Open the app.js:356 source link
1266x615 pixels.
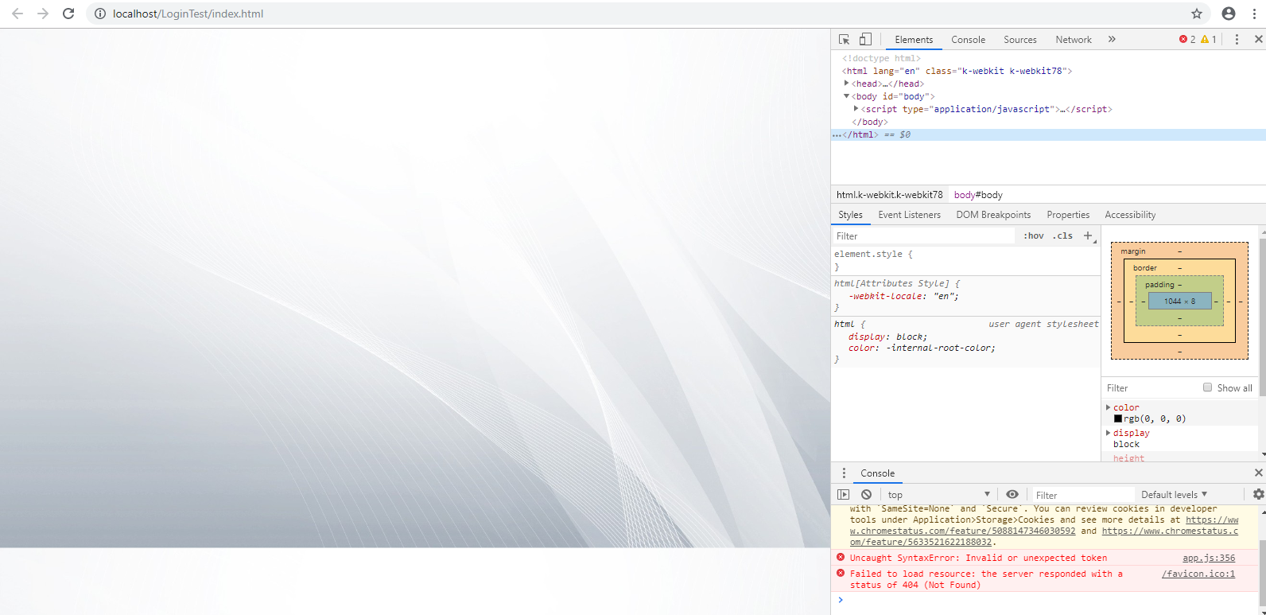(1209, 559)
